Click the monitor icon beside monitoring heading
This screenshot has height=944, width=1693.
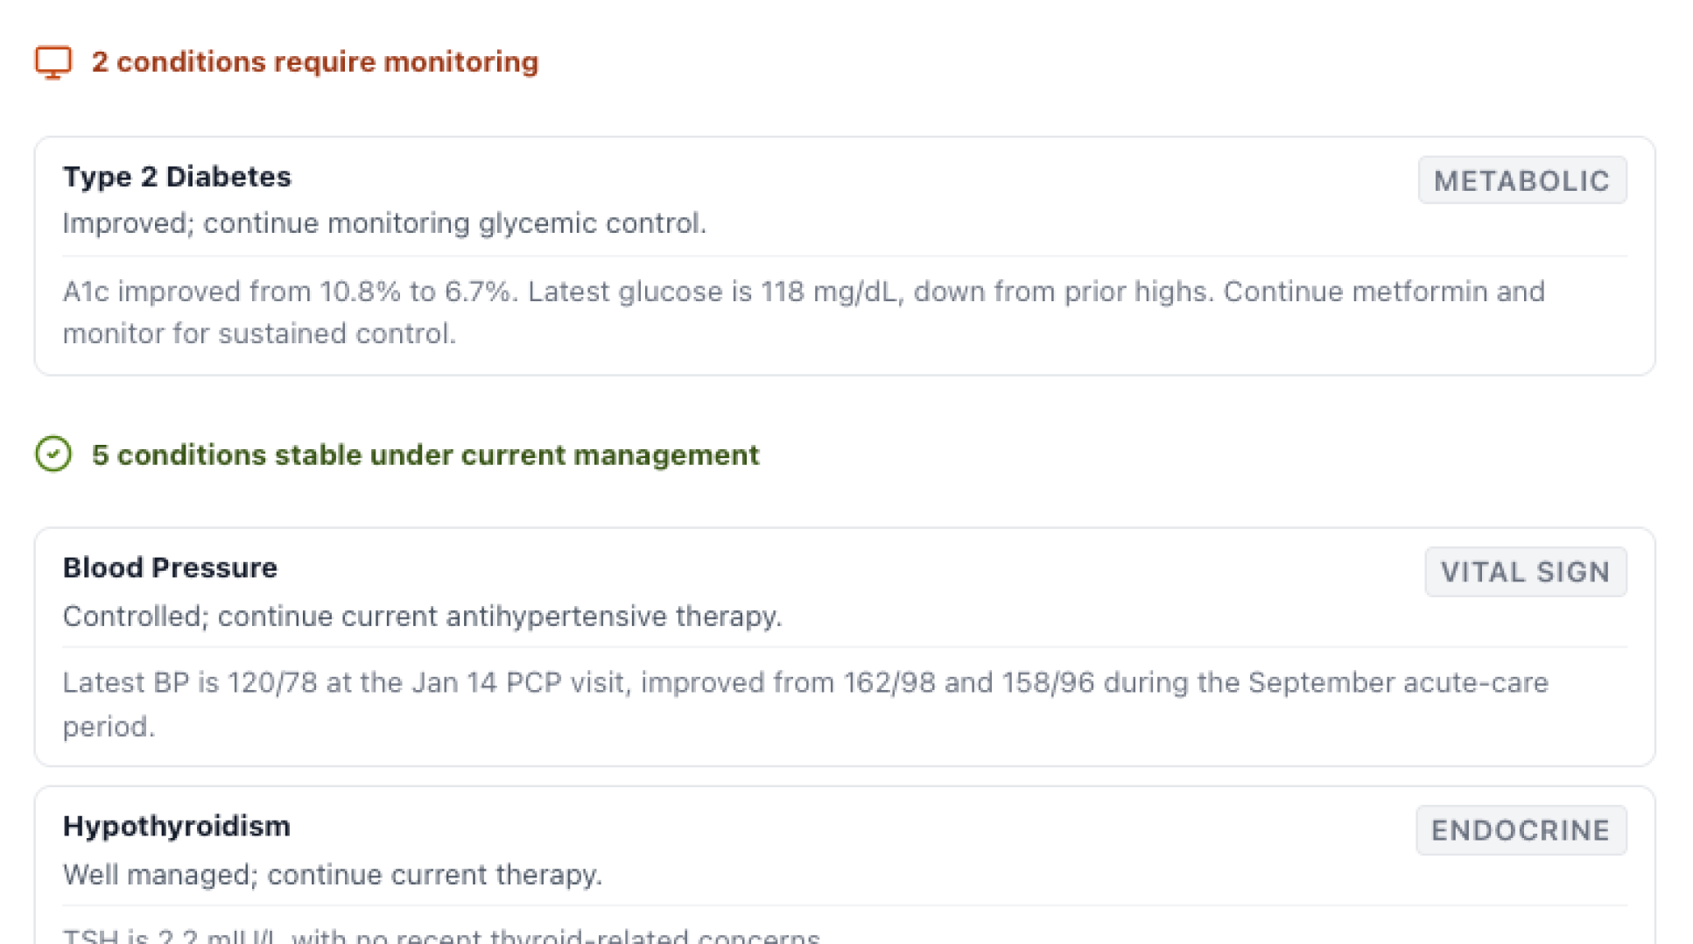[x=53, y=62]
